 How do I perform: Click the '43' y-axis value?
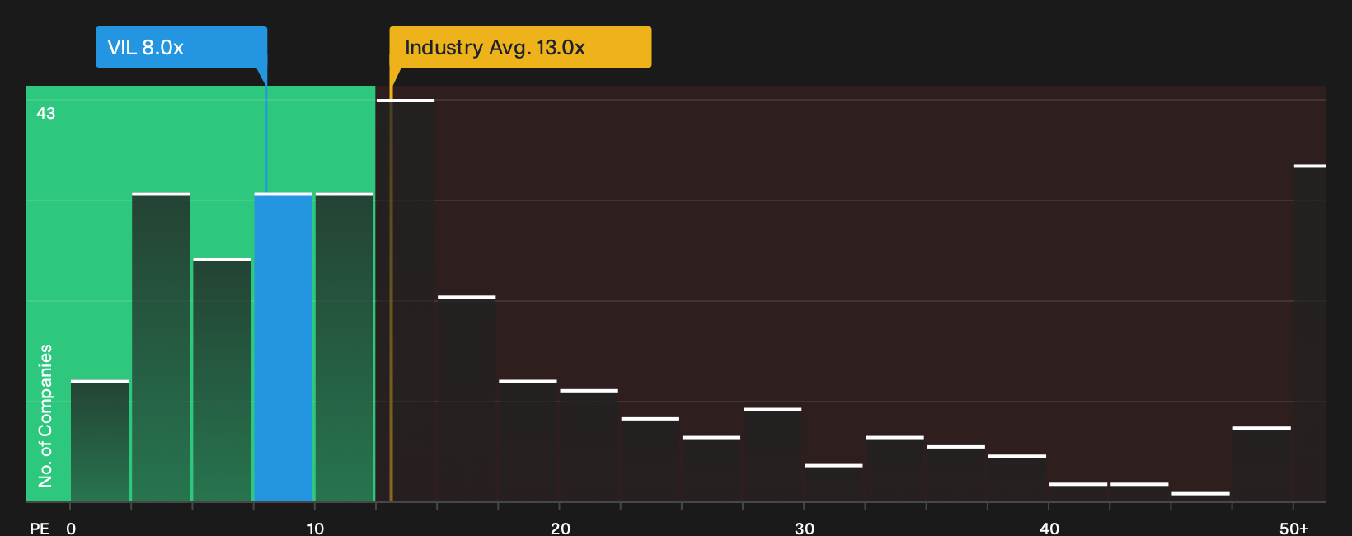point(46,113)
